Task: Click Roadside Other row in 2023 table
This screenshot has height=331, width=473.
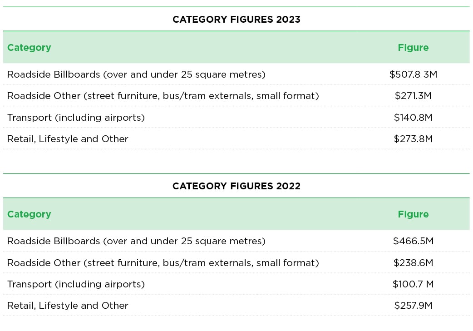Action: (x=236, y=96)
